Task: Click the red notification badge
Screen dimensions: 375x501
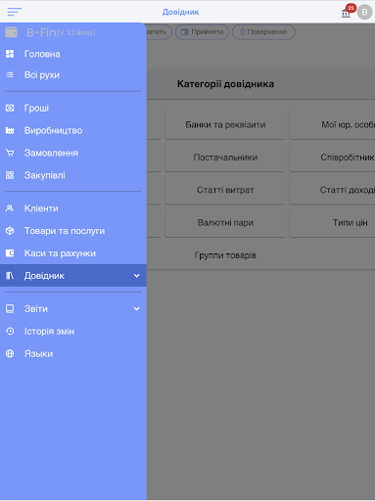Action: 351,8
